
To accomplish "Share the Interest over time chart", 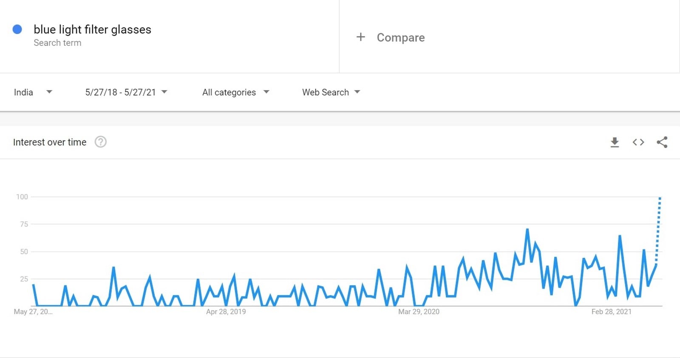I will click(662, 142).
